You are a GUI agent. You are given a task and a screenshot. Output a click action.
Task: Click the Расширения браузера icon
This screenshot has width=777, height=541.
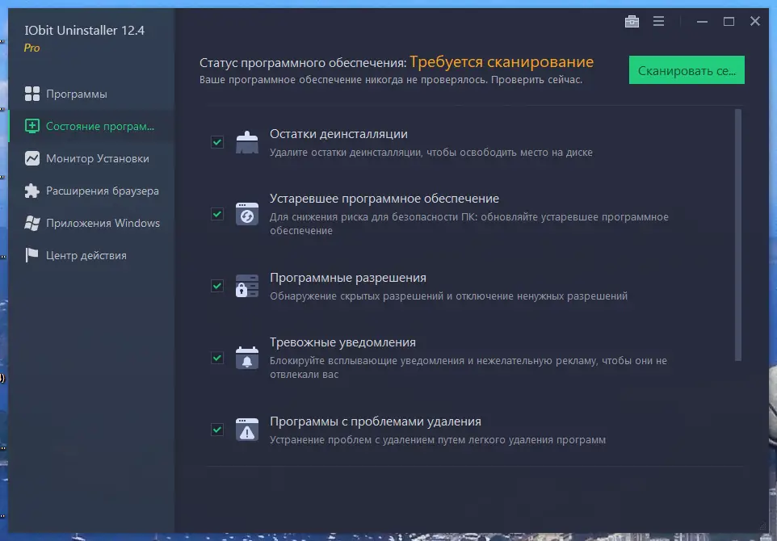pyautogui.click(x=30, y=191)
